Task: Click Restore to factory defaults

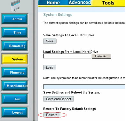Action: [51, 115]
